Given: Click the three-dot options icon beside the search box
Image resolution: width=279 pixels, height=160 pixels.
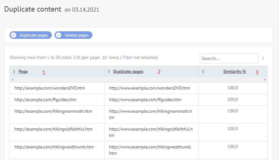Looking at the screenshot, I should coord(263,58).
